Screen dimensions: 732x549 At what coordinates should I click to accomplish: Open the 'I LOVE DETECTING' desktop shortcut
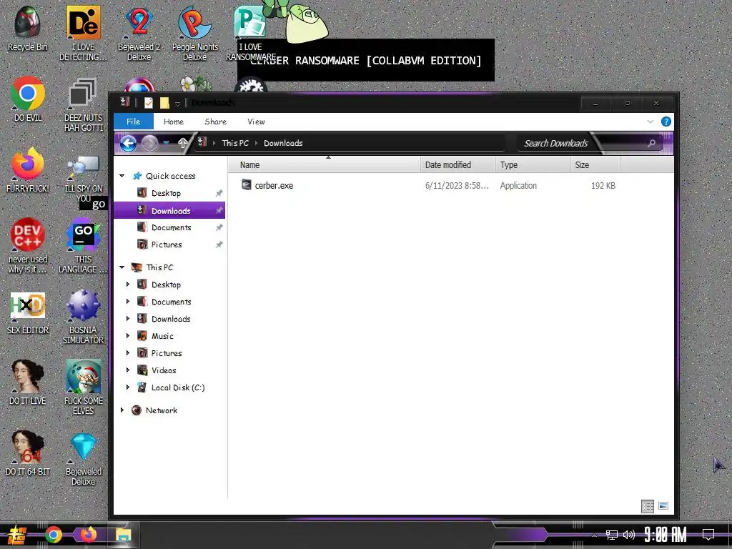83,33
